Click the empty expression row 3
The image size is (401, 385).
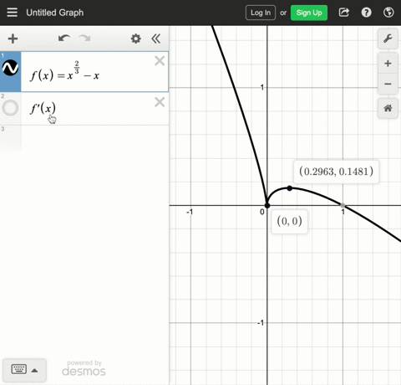(x=94, y=139)
